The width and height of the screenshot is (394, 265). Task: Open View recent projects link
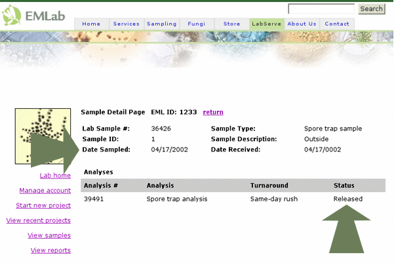[39, 220]
